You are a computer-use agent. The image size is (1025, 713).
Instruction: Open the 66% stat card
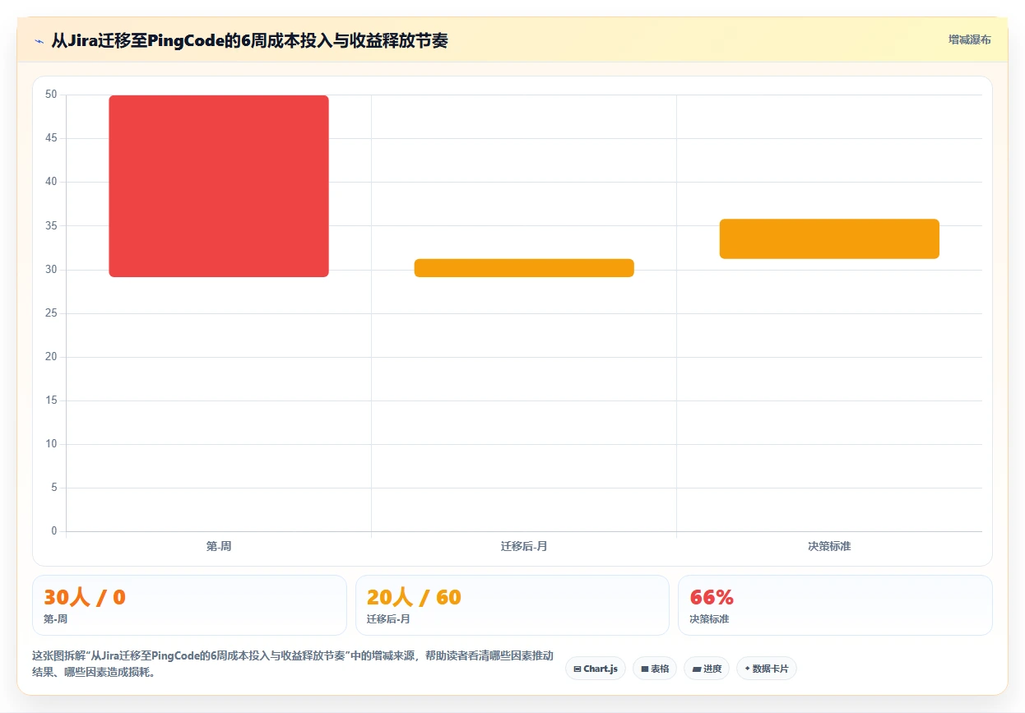[835, 605]
